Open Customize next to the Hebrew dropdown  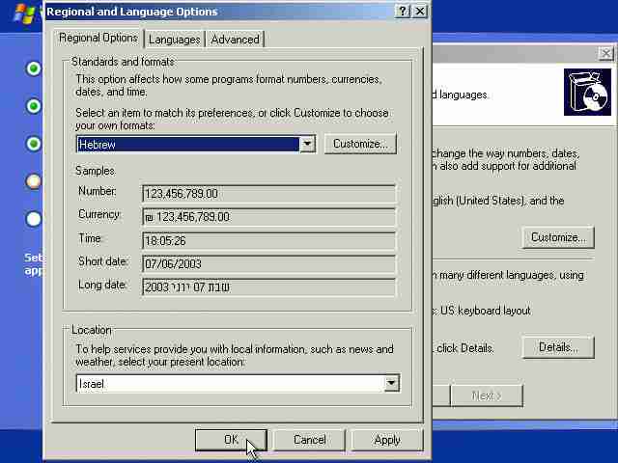(360, 144)
